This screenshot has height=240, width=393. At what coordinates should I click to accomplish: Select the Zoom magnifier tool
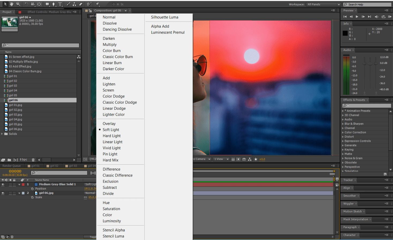pos(18,4)
